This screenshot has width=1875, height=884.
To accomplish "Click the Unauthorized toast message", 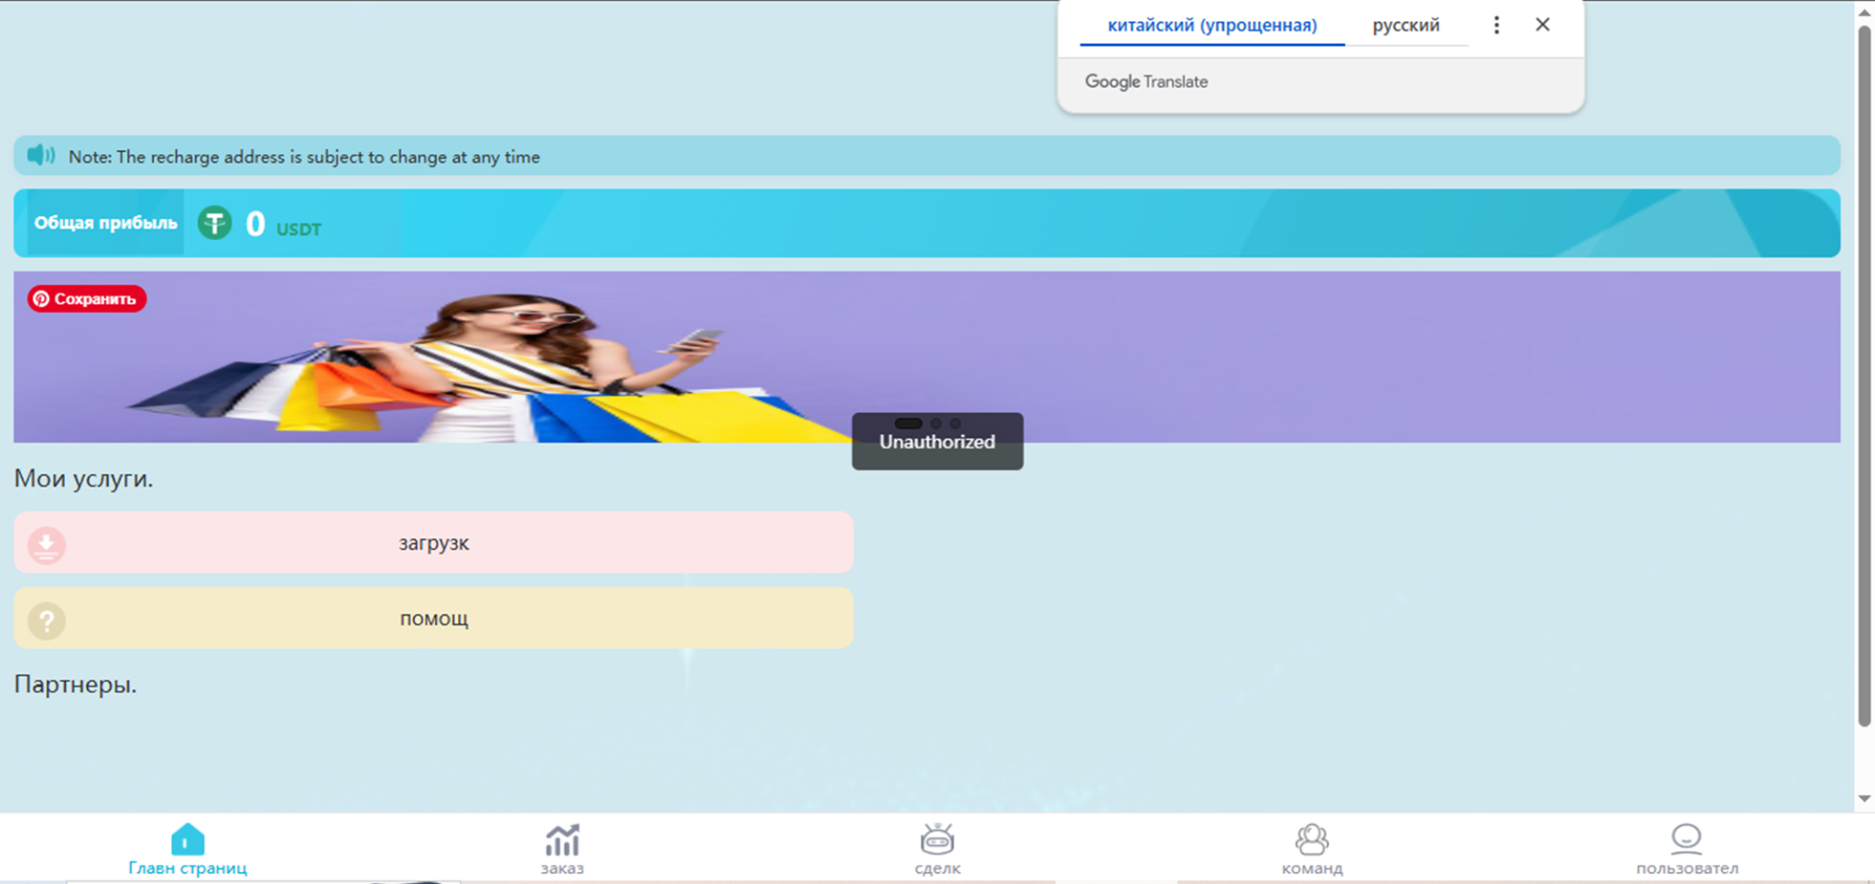I will 937,441.
